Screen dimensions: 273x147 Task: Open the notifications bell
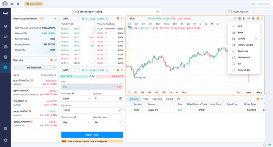[18, 4]
